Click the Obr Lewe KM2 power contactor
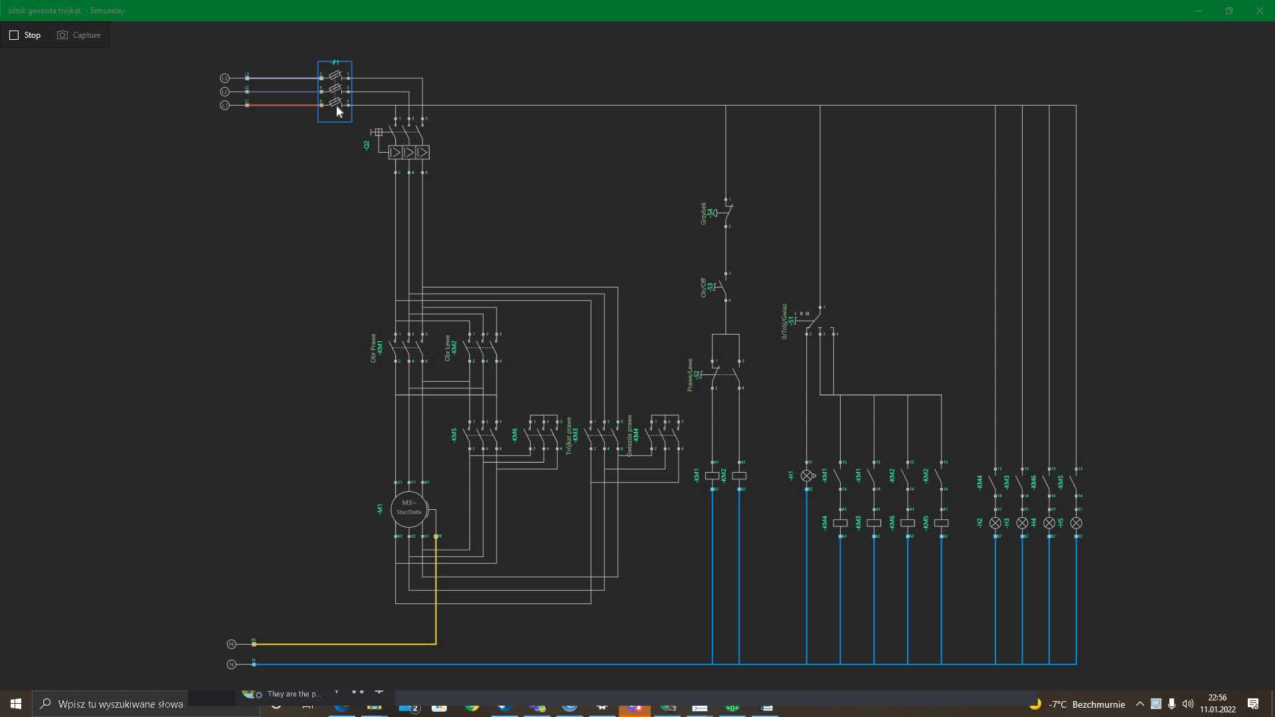This screenshot has width=1275, height=717. [x=482, y=348]
